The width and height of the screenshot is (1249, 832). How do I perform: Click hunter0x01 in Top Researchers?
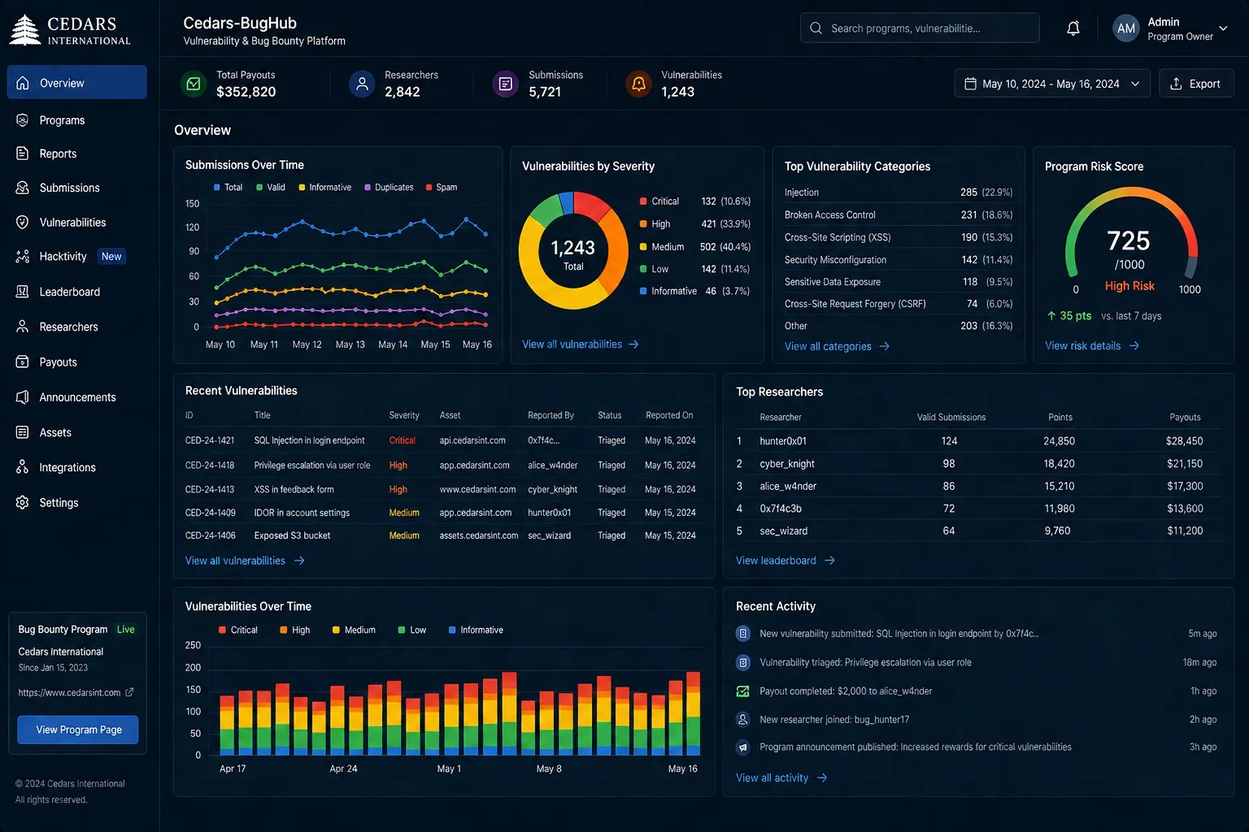click(783, 441)
